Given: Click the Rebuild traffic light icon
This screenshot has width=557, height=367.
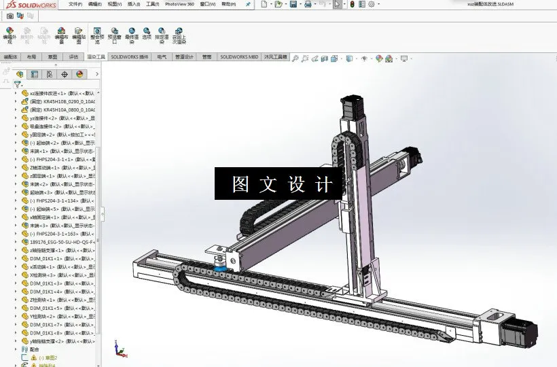Looking at the screenshot, I should coord(352,4).
